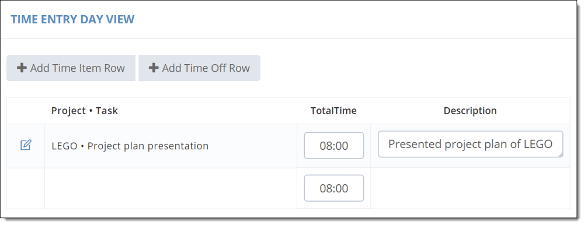Click the Project • Task column header

tap(85, 111)
